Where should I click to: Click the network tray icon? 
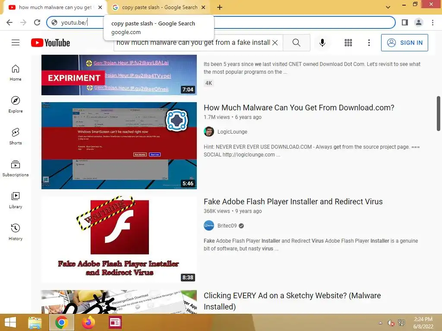pos(401,323)
